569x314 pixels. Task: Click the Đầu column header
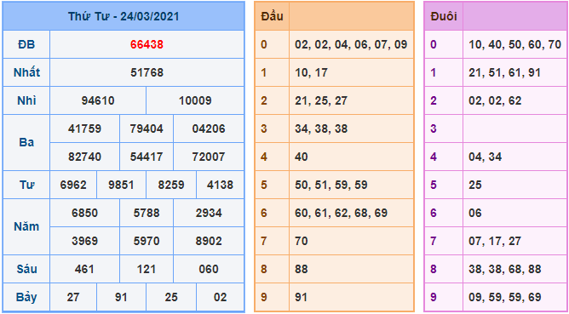point(272,17)
